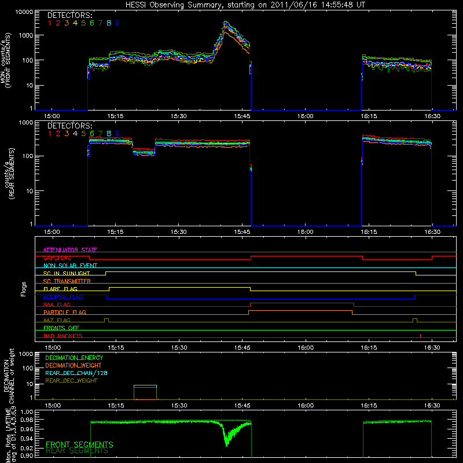The image size is (463, 463).
Task: Select cyan detector 8 in front segments legend
Action: pyautogui.click(x=109, y=23)
